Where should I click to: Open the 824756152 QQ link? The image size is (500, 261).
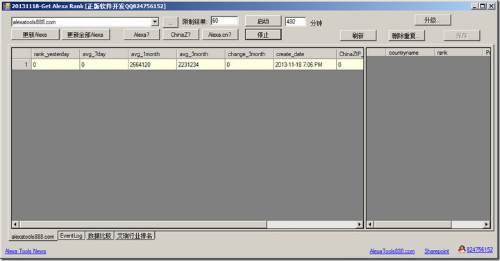480,249
